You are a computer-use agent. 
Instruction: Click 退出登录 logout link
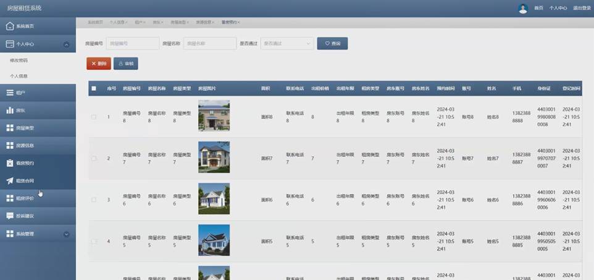[582, 8]
